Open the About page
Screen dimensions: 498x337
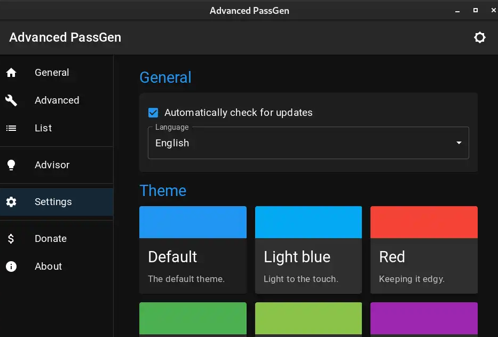[x=57, y=267]
